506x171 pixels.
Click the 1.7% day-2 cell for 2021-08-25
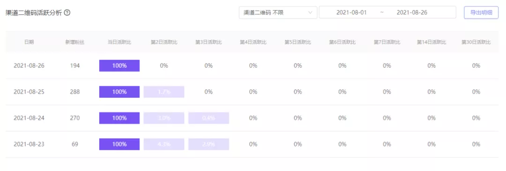[164, 92]
